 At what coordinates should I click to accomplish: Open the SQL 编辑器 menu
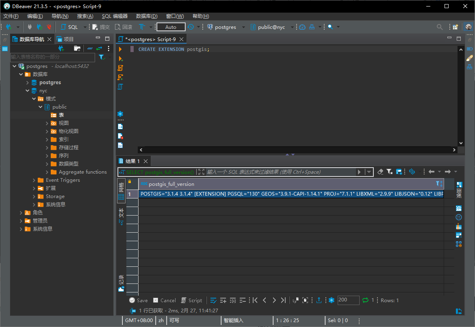click(x=115, y=16)
